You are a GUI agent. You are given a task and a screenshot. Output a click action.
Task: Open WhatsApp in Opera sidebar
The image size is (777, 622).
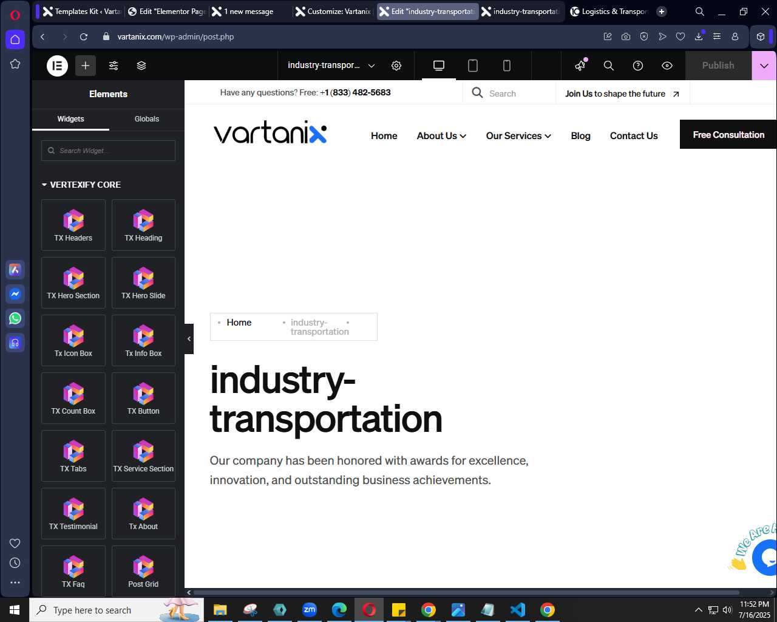click(x=15, y=318)
